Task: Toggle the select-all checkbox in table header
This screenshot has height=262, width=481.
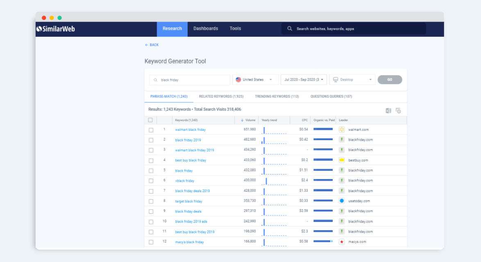Action: tap(150, 120)
